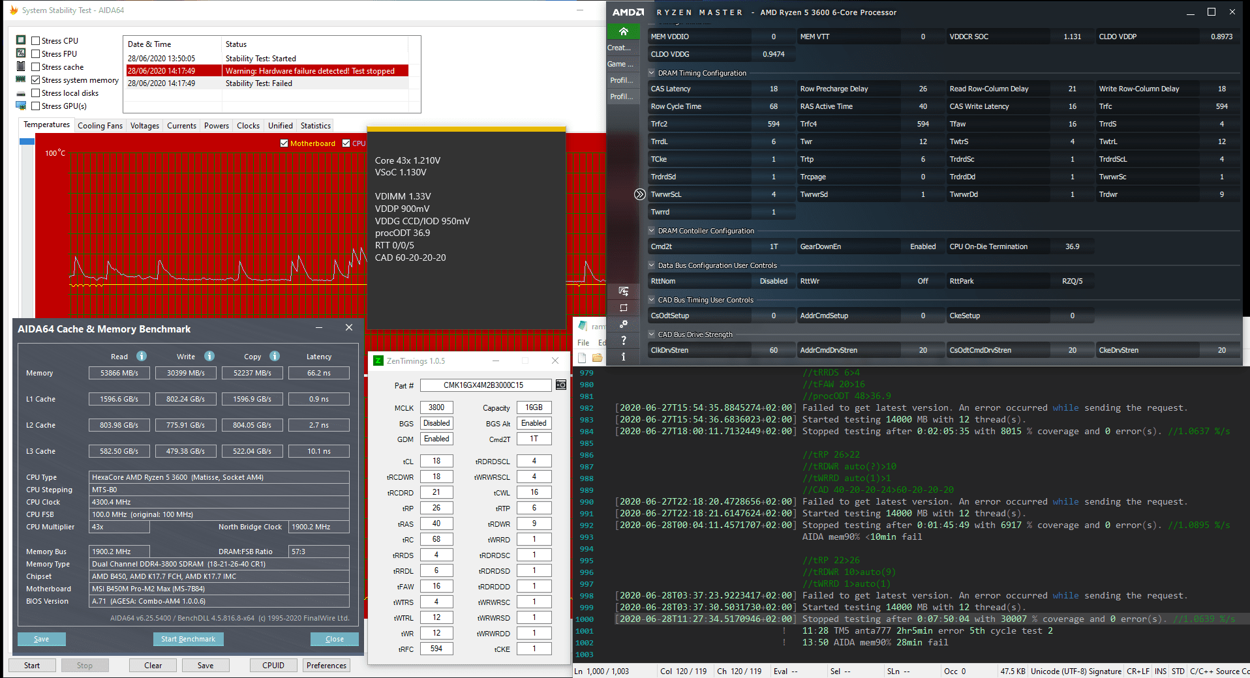Uncheck Stress system memory
This screenshot has width=1250, height=678.
(36, 80)
